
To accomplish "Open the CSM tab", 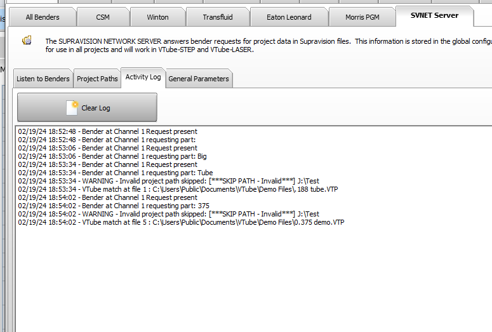I will (103, 17).
